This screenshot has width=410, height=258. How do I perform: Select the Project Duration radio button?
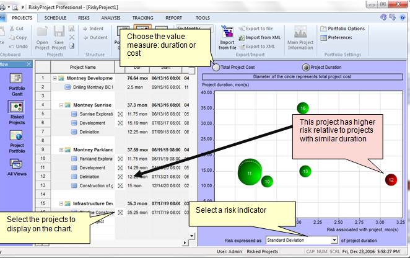(305, 67)
